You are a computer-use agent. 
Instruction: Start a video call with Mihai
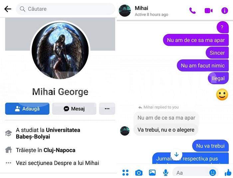point(208,11)
